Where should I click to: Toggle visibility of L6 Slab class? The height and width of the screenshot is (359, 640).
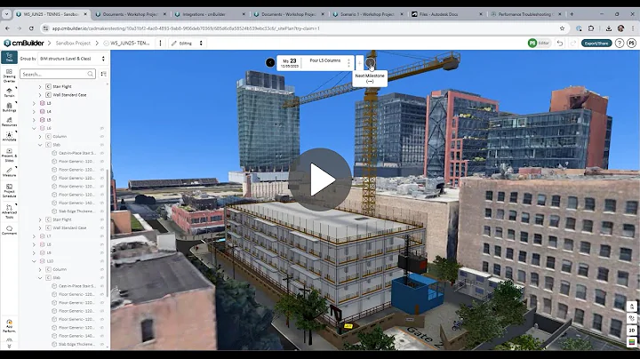[102, 145]
